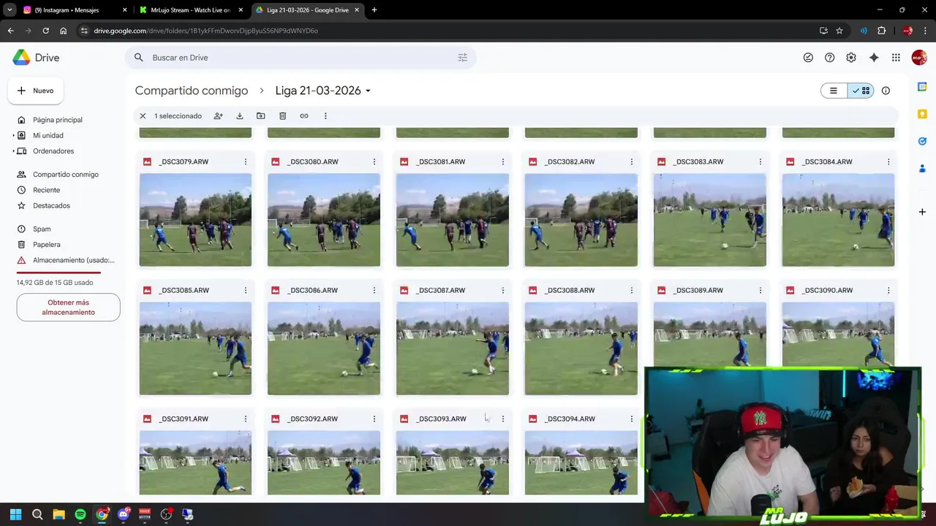The height and width of the screenshot is (526, 936).
Task: Open Reciente in sidebar
Action: (46, 190)
